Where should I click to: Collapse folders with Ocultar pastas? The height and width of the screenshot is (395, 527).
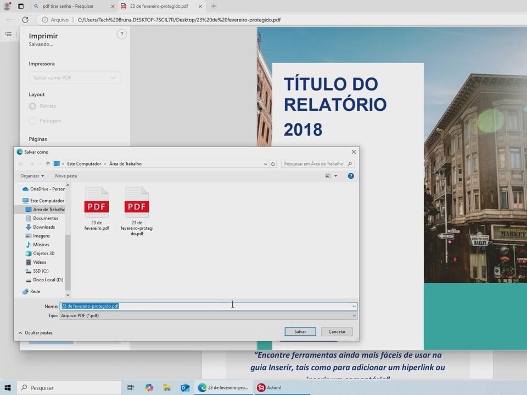(x=35, y=332)
